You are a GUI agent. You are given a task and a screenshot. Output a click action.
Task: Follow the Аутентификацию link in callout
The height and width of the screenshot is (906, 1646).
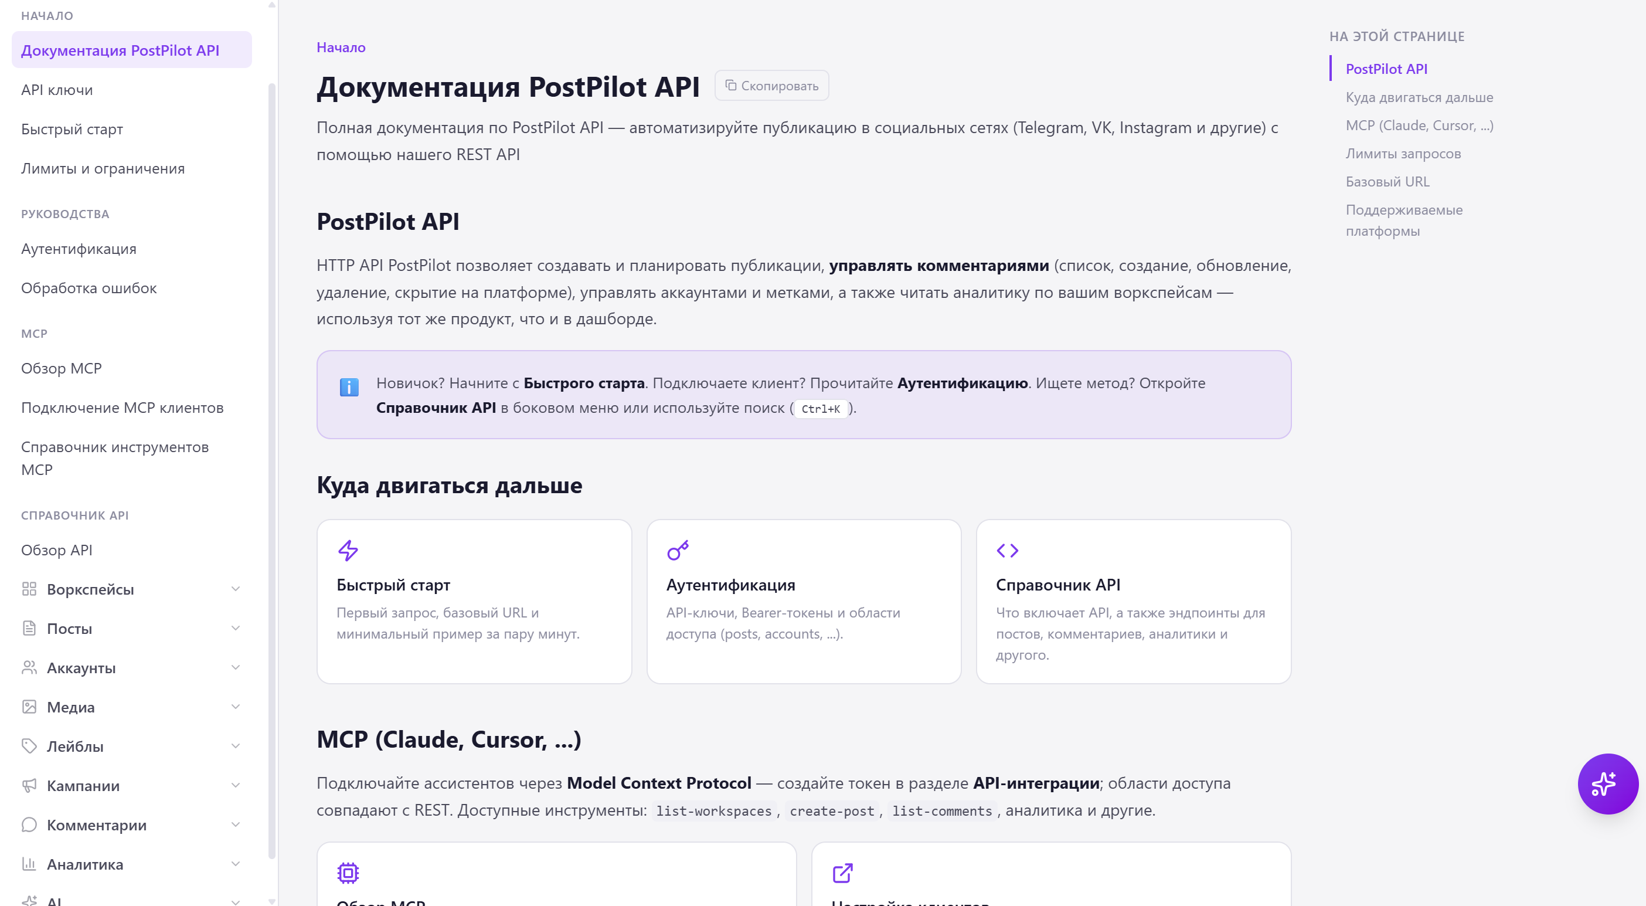pyautogui.click(x=963, y=383)
